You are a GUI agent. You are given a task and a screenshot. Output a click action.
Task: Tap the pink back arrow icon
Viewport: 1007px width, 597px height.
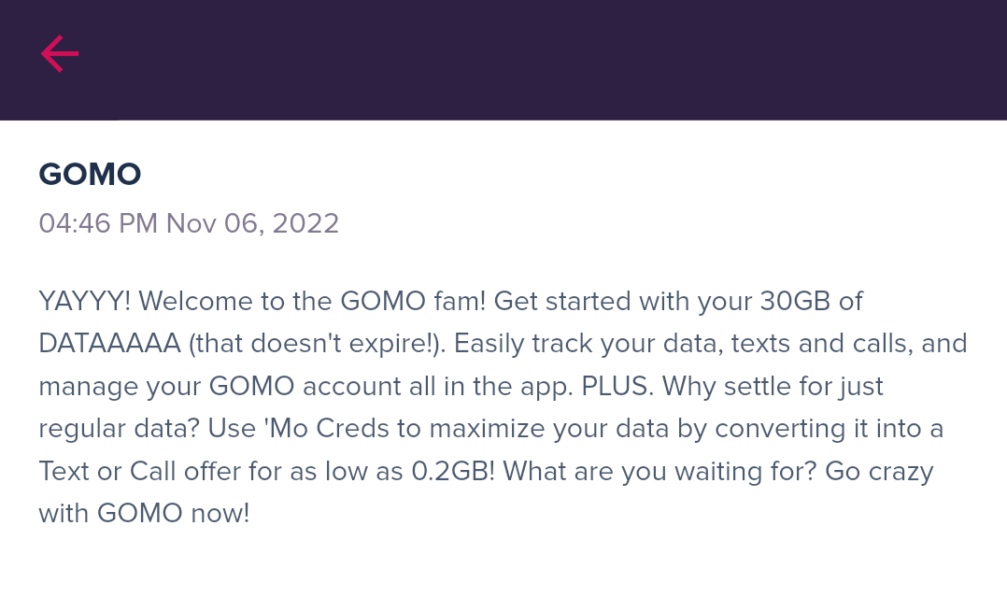click(x=60, y=54)
